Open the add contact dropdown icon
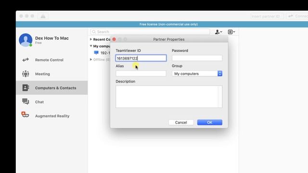The width and height of the screenshot is (308, 173). tap(218, 32)
